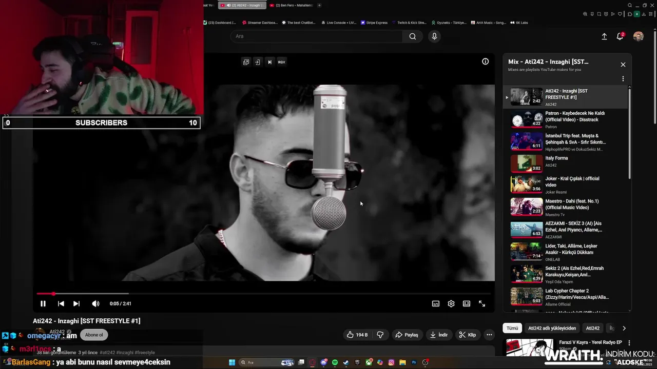
Task: Show more filter chips with arrow
Action: 624,328
